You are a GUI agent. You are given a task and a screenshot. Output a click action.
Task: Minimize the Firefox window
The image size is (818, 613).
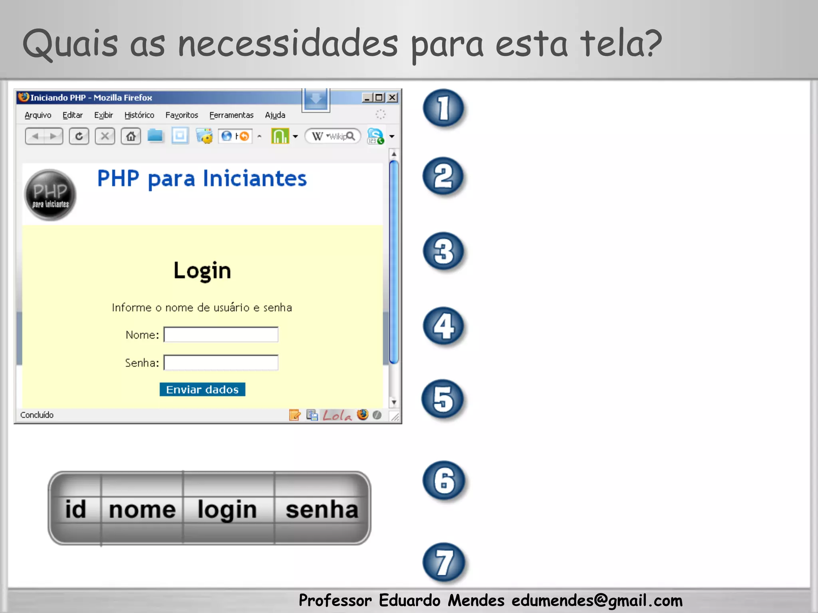[x=367, y=97]
